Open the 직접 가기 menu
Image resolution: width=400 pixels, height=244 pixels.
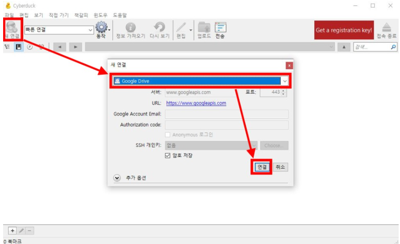(x=58, y=15)
